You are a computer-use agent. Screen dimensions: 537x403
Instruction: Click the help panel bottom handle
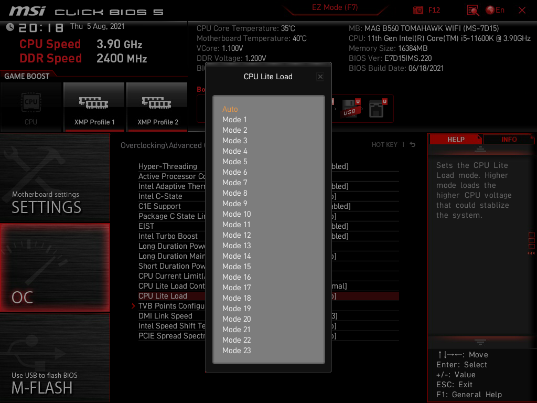(480, 342)
